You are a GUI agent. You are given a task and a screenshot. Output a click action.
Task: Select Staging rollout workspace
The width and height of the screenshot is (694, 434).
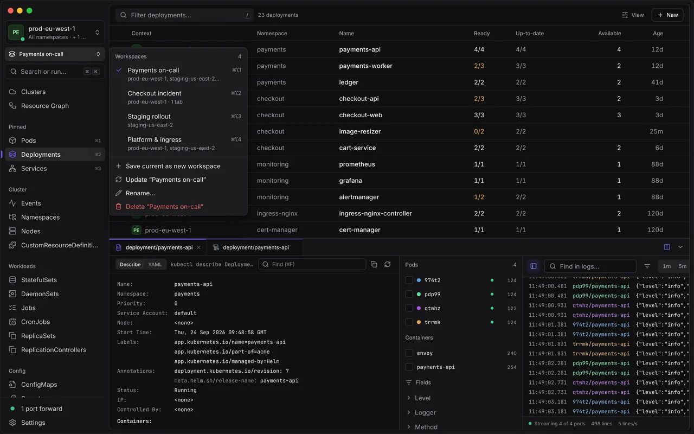tap(178, 120)
